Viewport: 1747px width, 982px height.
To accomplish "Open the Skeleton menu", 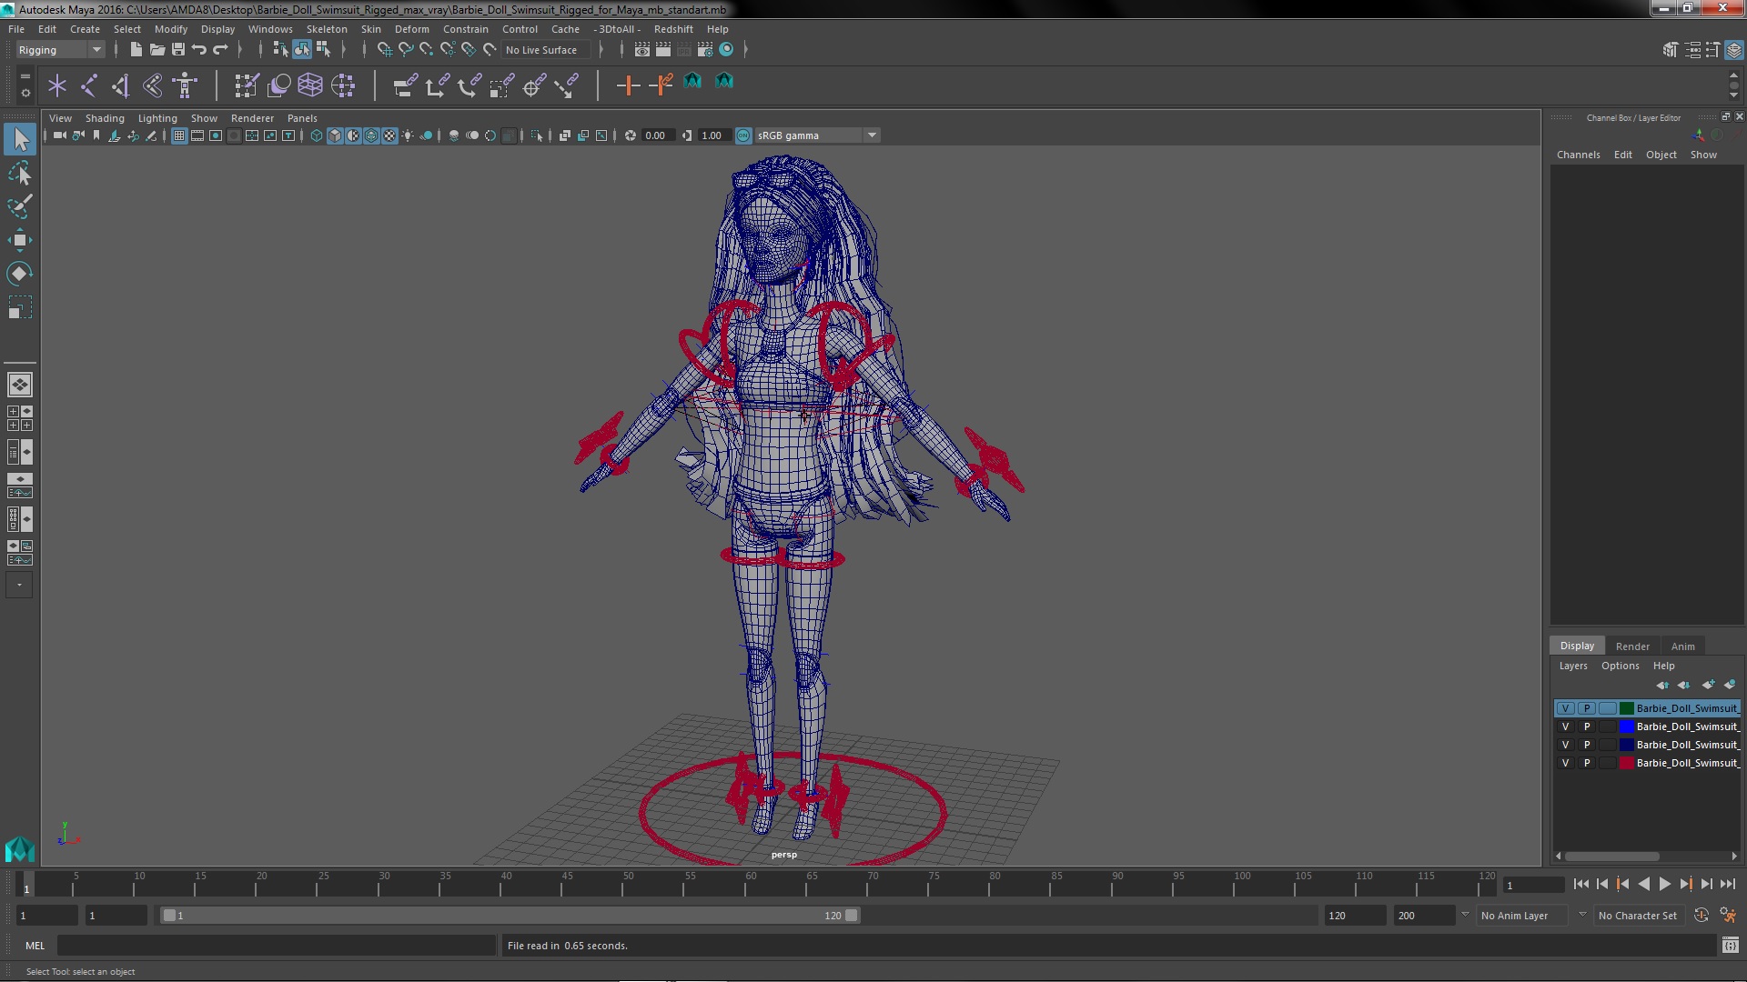I will 326,29.
